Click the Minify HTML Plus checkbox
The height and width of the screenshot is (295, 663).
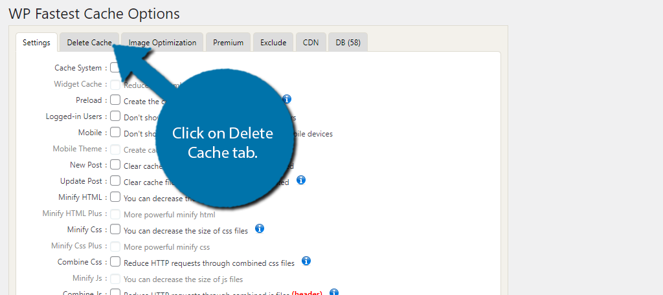pyautogui.click(x=115, y=213)
